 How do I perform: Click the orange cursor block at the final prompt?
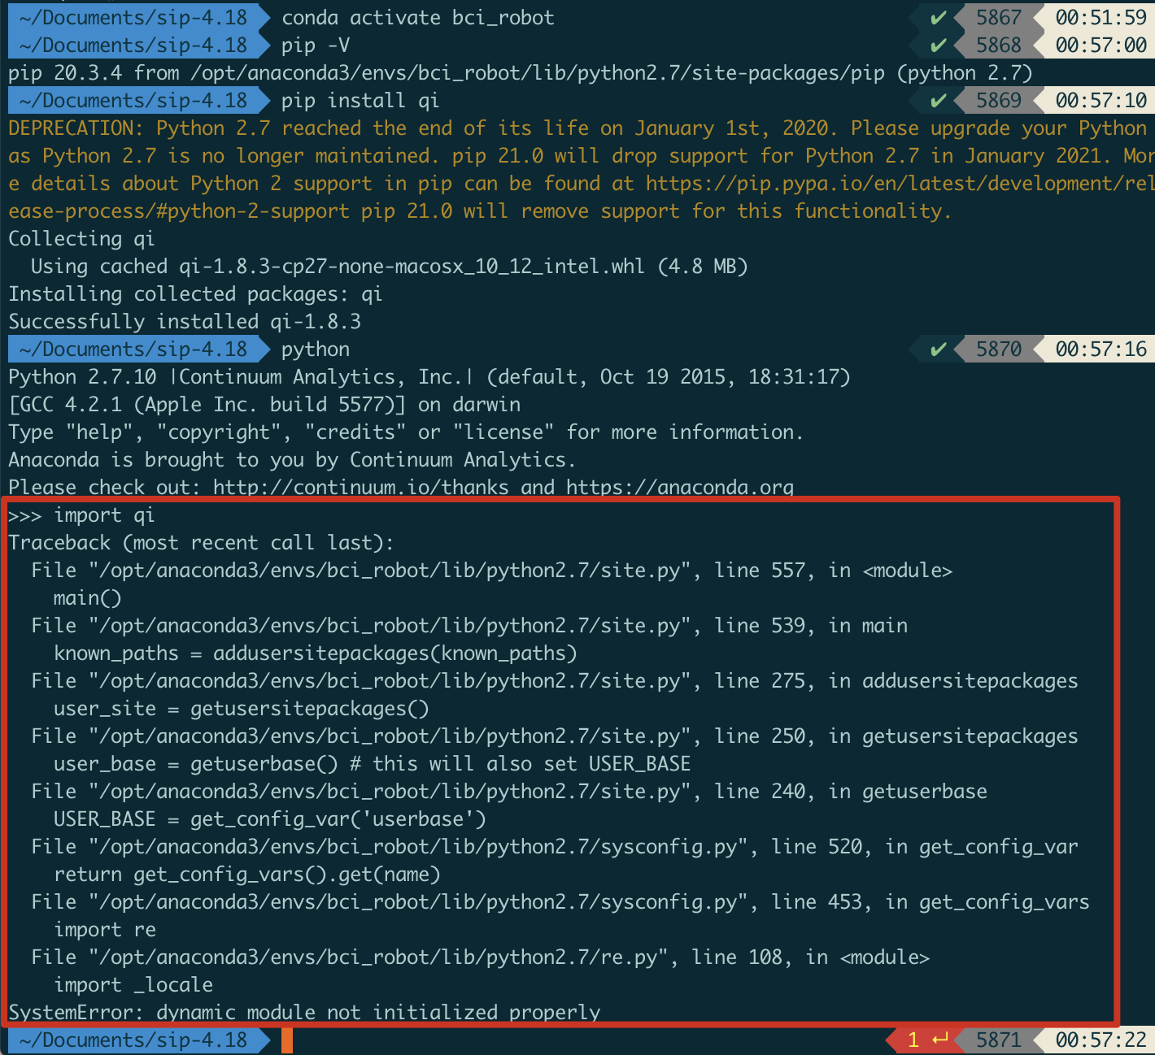point(286,1040)
